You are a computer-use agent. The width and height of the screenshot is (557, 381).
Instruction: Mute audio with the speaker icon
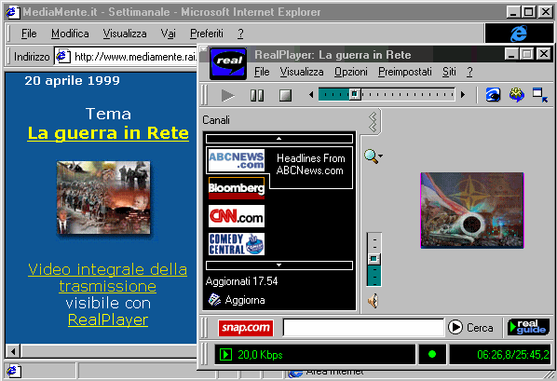pos(374,301)
